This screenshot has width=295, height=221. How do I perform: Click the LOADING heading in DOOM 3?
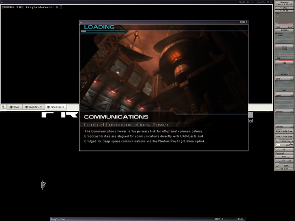pos(99,27)
